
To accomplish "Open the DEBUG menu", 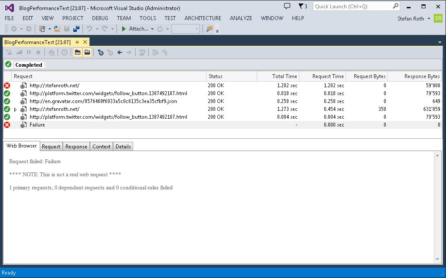I will pos(100,18).
